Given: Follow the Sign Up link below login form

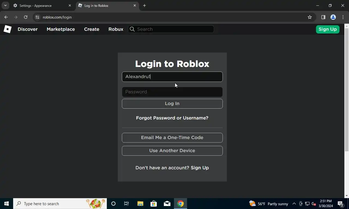Looking at the screenshot, I should point(200,168).
